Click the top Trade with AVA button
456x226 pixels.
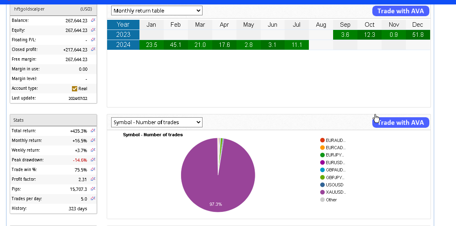coord(400,11)
